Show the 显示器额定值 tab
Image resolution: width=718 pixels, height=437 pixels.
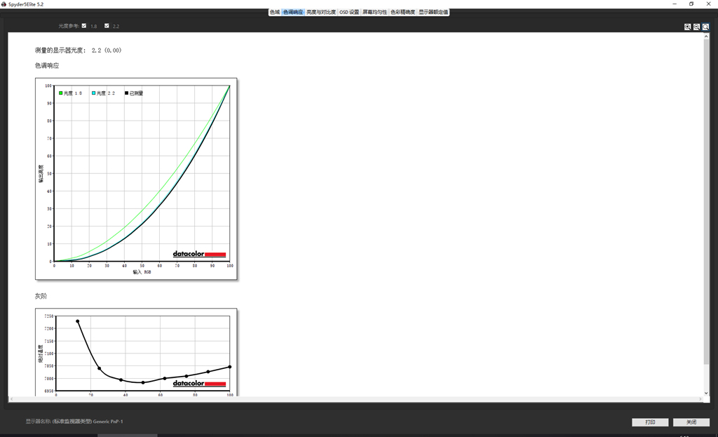click(x=433, y=12)
